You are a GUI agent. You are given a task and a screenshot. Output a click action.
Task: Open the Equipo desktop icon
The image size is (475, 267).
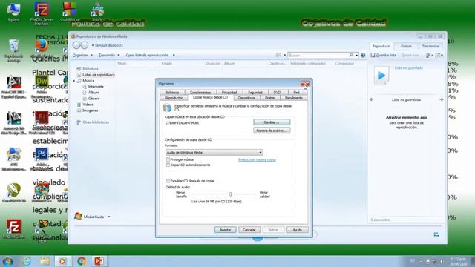pos(13,12)
